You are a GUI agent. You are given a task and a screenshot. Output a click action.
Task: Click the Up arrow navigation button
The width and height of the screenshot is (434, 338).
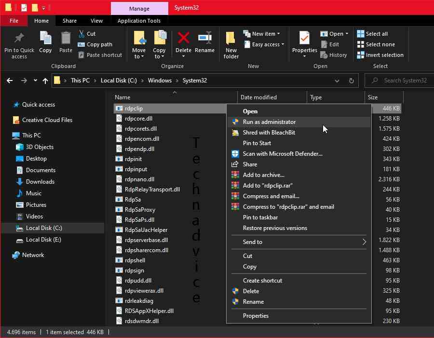[x=45, y=81]
